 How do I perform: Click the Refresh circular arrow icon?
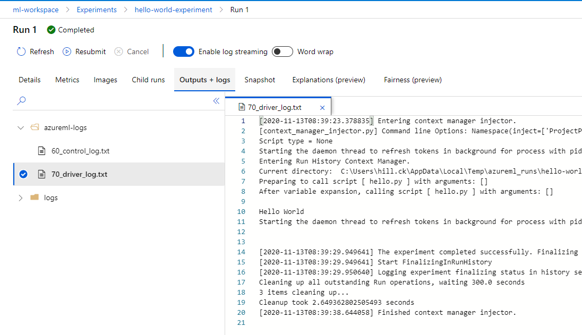point(21,51)
